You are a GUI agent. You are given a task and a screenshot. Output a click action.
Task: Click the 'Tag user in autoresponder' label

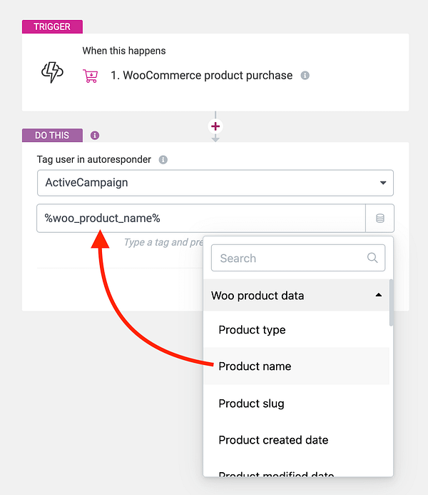[x=94, y=159]
